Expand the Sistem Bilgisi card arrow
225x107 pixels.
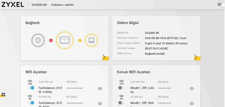(x=196, y=57)
